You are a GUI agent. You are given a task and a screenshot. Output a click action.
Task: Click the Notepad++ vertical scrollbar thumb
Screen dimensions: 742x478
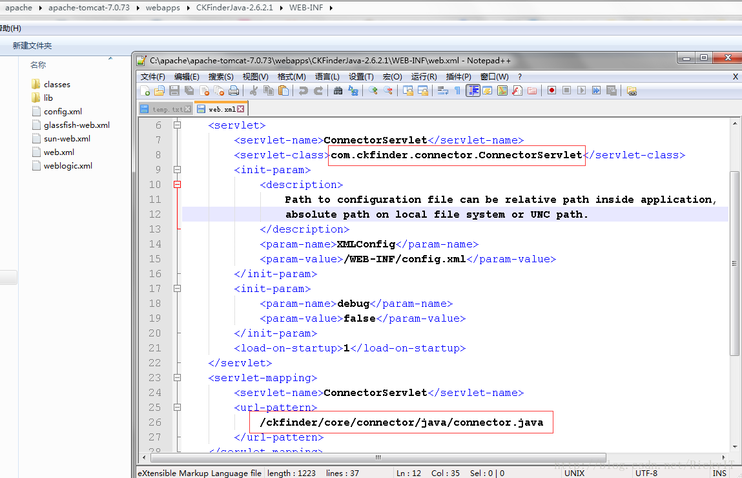pos(734,263)
